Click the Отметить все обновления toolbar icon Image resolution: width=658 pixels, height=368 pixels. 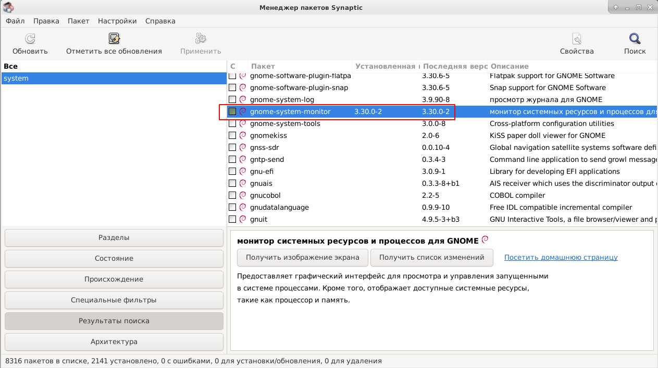tap(114, 39)
